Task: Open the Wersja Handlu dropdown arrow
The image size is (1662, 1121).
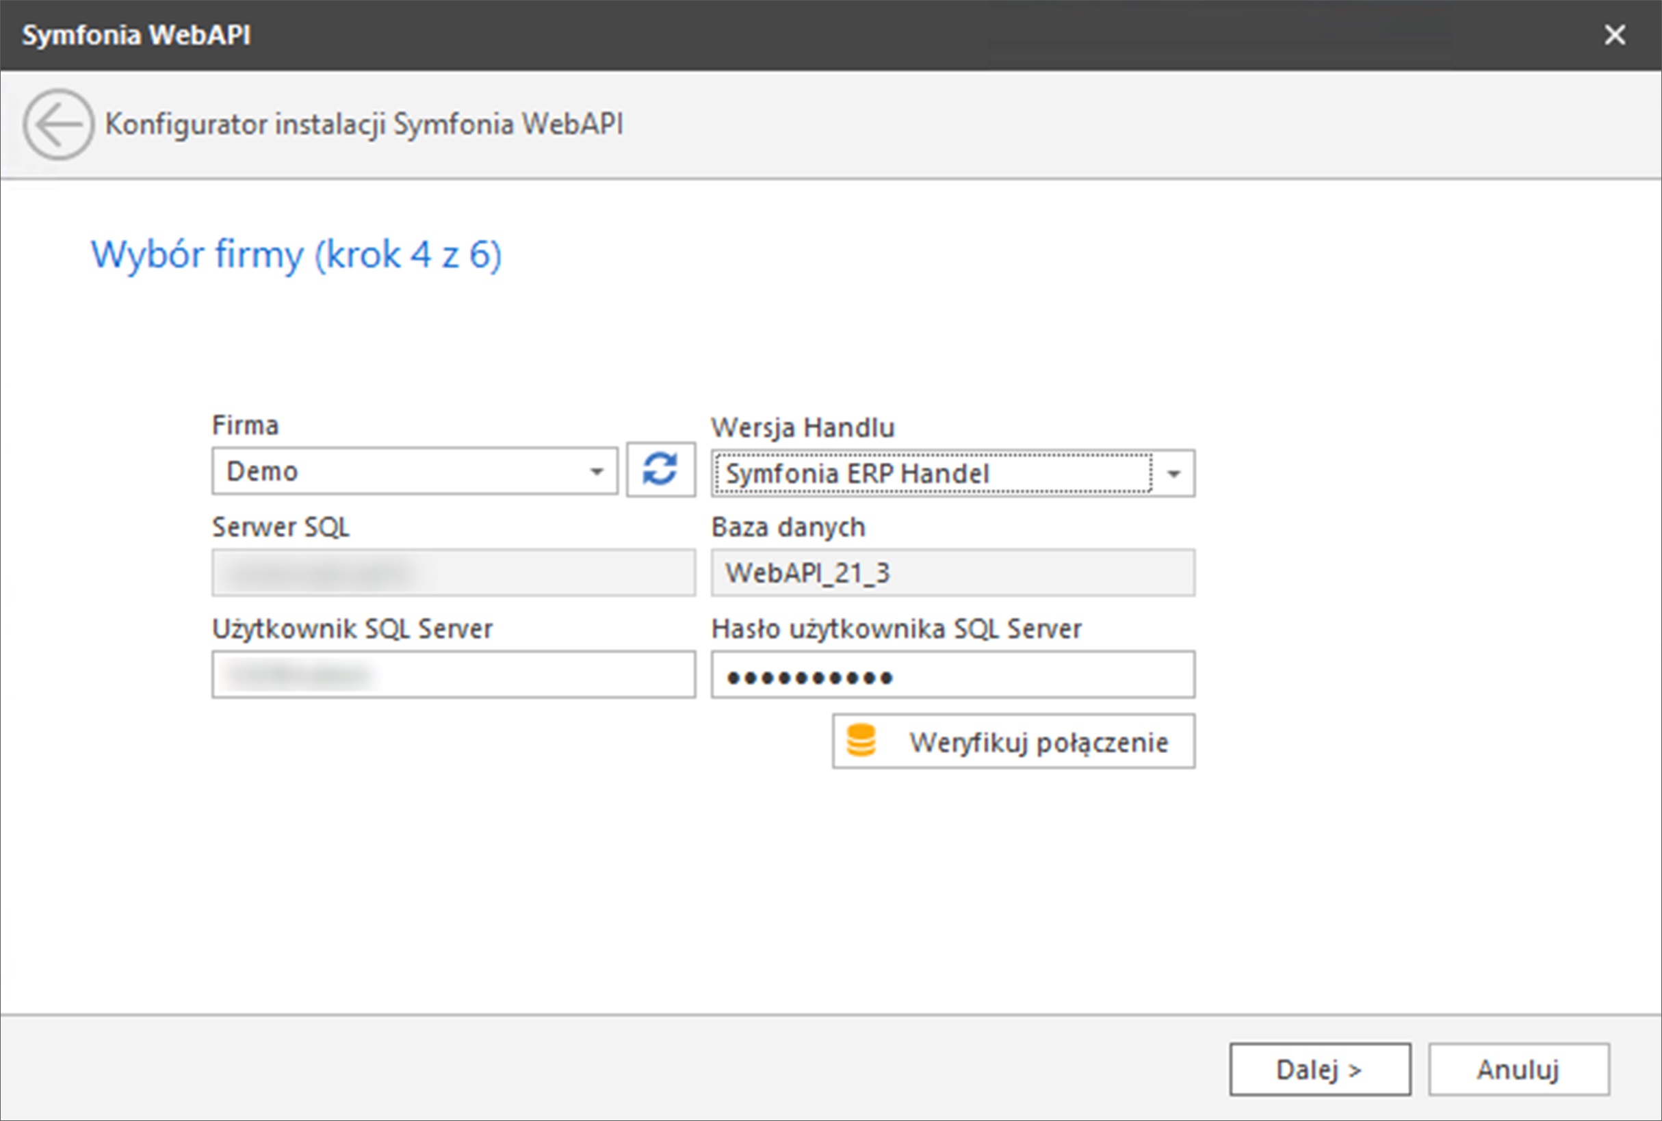Action: pyautogui.click(x=1173, y=473)
